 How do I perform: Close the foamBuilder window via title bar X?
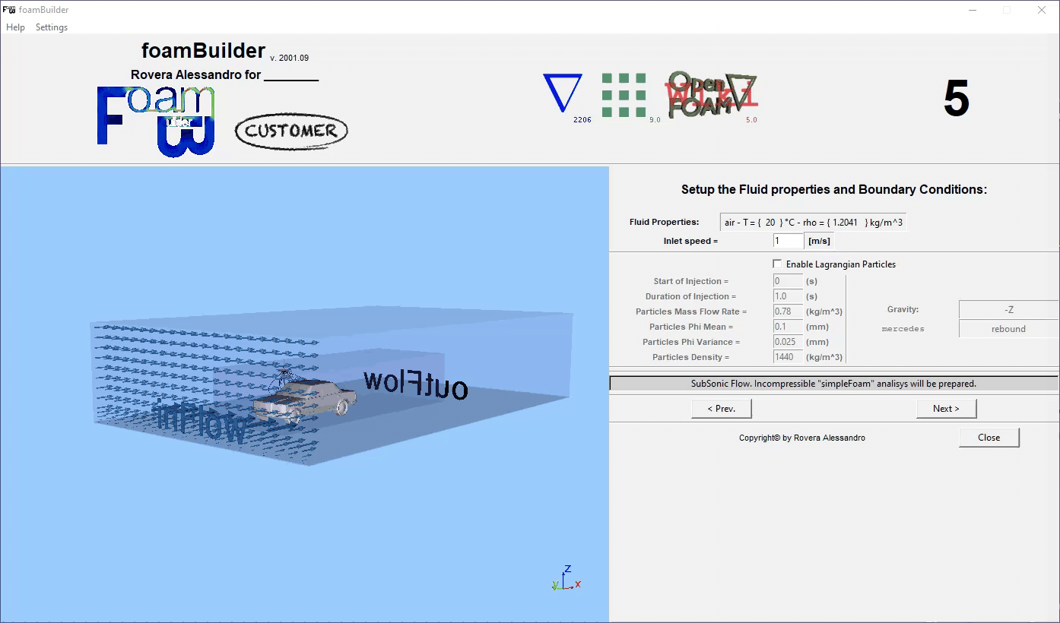(x=1042, y=10)
